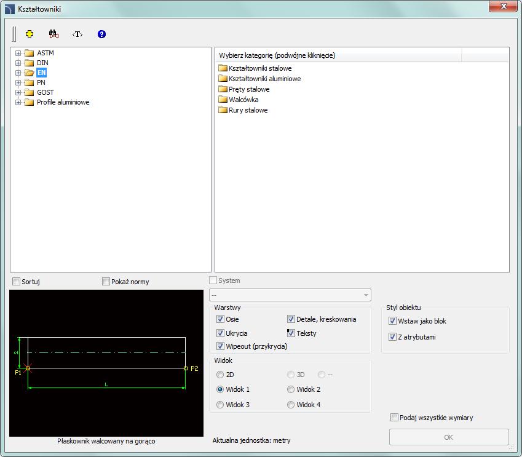Open the binoculars search icon
The image size is (522, 457).
tap(53, 34)
